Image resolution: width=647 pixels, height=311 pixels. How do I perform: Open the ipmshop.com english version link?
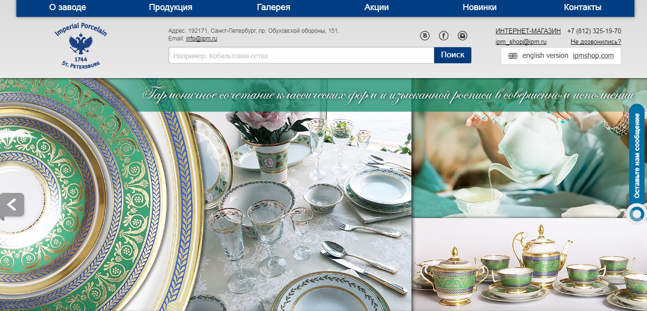593,55
